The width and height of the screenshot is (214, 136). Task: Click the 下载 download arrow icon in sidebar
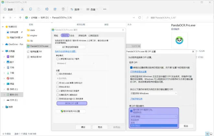tap(8, 73)
